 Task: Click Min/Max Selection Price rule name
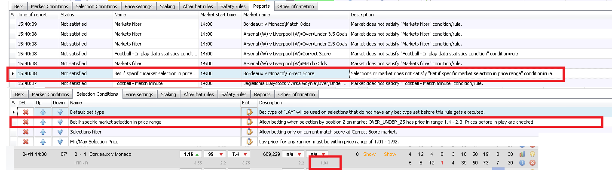94,142
